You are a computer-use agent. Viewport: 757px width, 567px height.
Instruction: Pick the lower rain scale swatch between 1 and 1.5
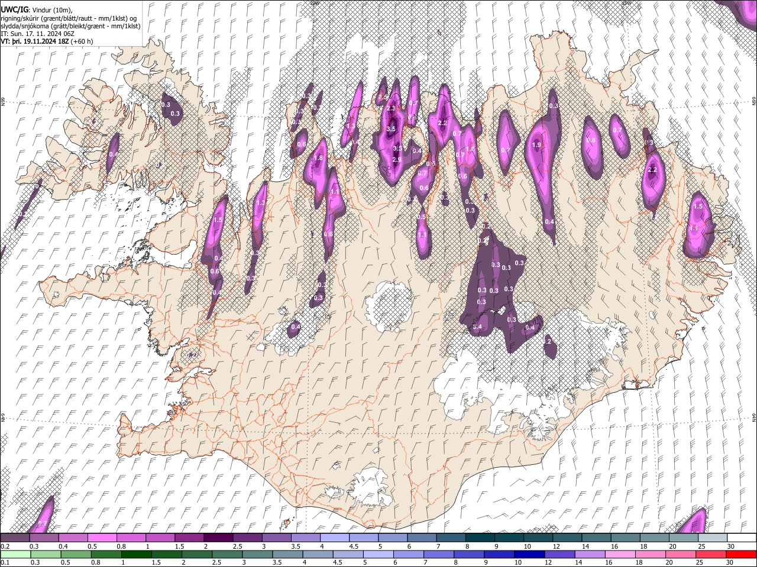[x=136, y=554]
